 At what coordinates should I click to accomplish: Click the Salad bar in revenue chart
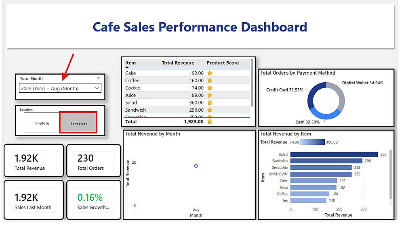pos(334,154)
